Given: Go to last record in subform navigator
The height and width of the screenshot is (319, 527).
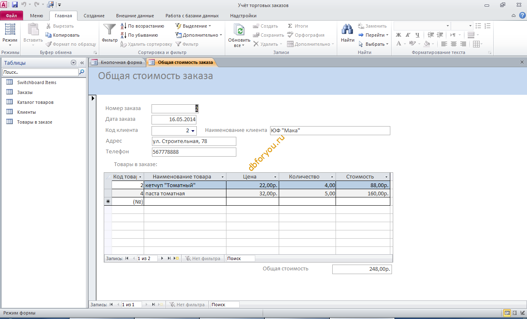Looking at the screenshot, I should click(x=169, y=258).
